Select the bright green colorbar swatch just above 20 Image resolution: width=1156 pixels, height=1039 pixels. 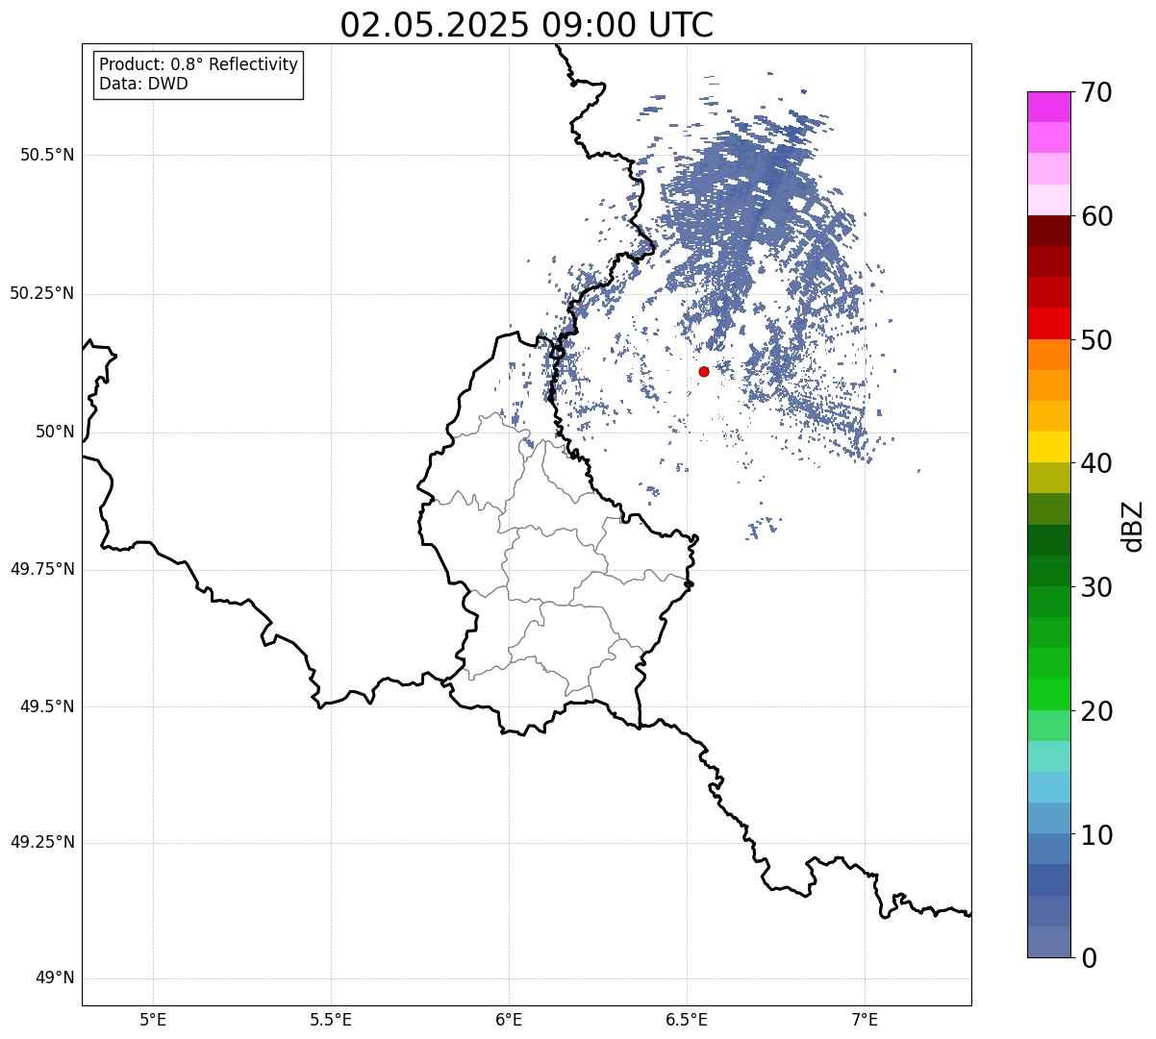pos(1049,694)
